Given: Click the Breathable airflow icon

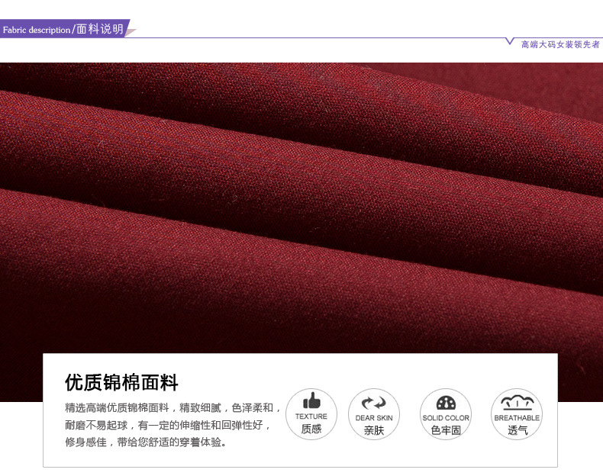Looking at the screenshot, I should coord(517,403).
